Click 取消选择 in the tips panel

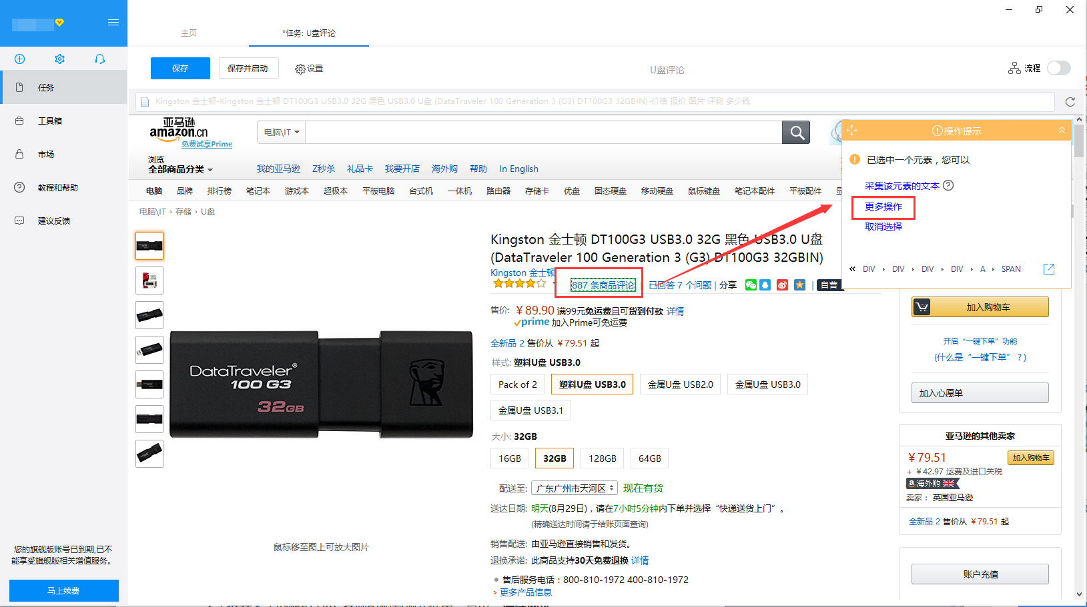tap(883, 227)
